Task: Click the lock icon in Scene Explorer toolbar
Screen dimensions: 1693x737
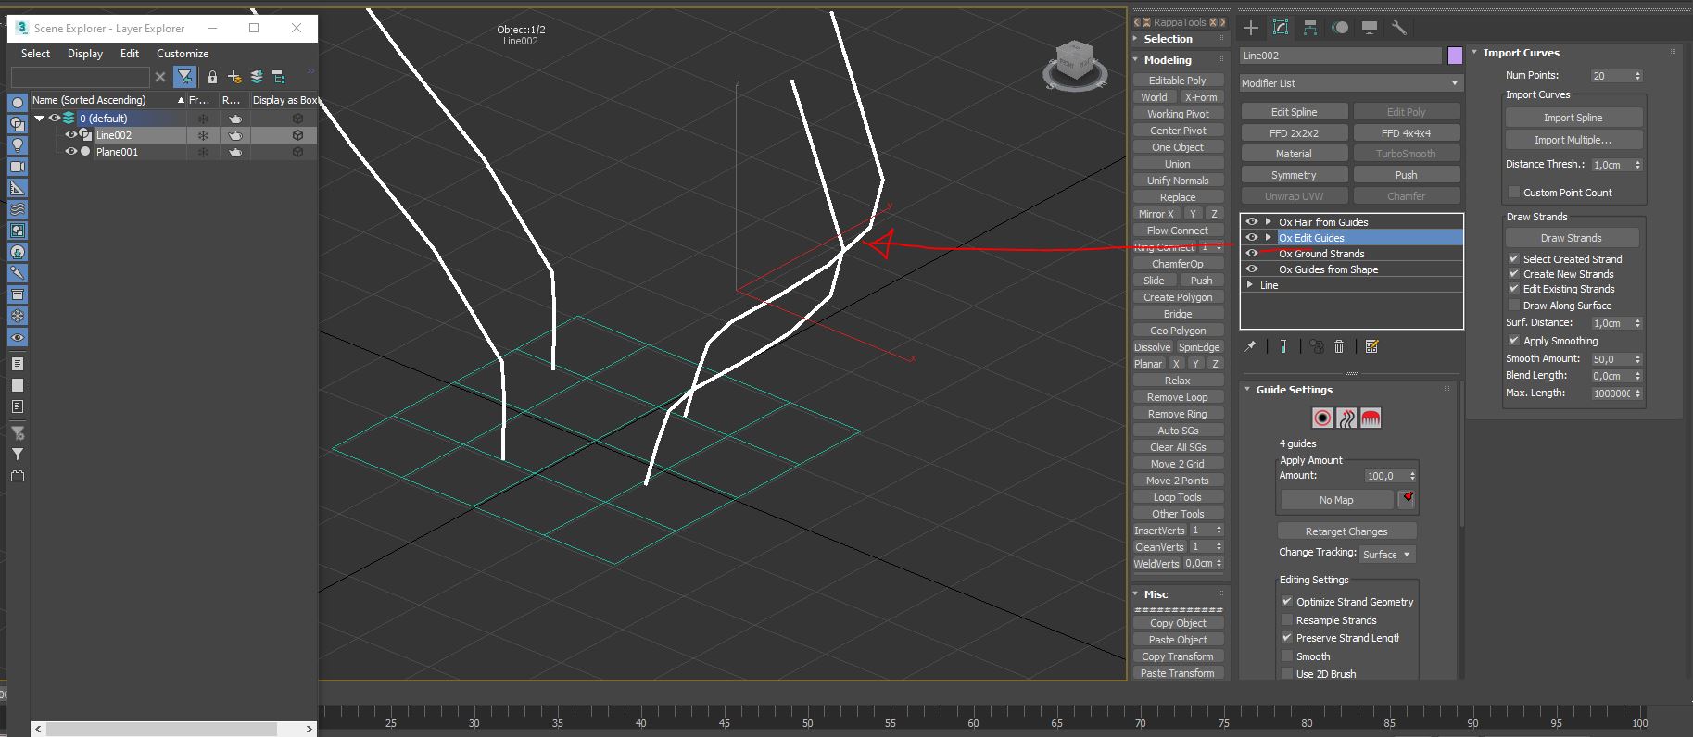Action: (212, 77)
